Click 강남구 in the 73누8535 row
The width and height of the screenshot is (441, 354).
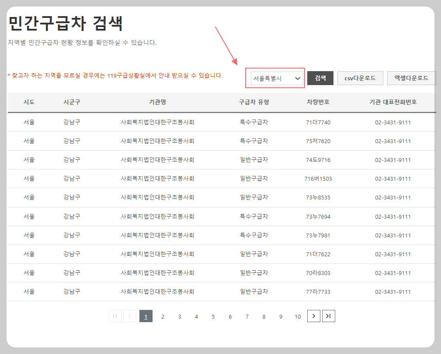[72, 197]
